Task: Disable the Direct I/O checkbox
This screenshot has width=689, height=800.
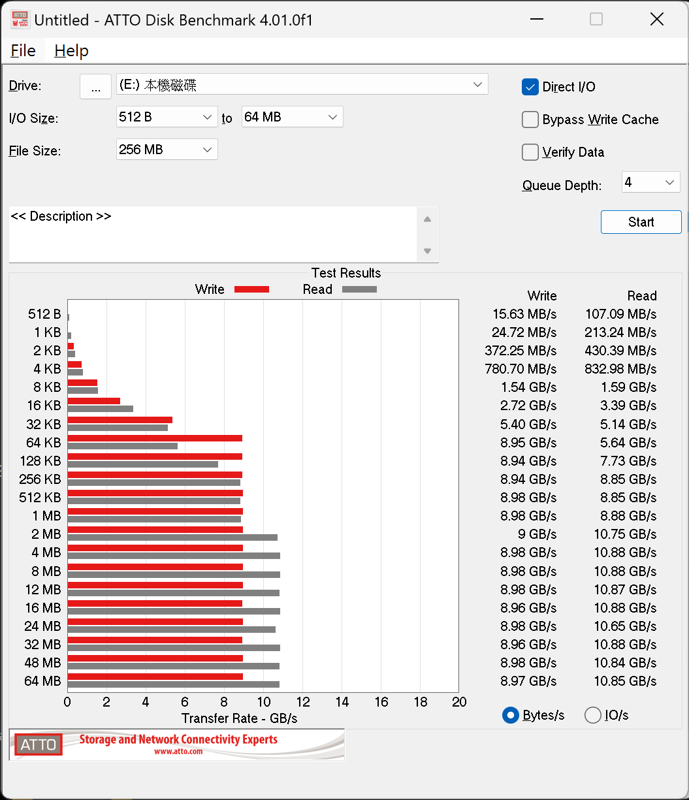Action: click(530, 86)
